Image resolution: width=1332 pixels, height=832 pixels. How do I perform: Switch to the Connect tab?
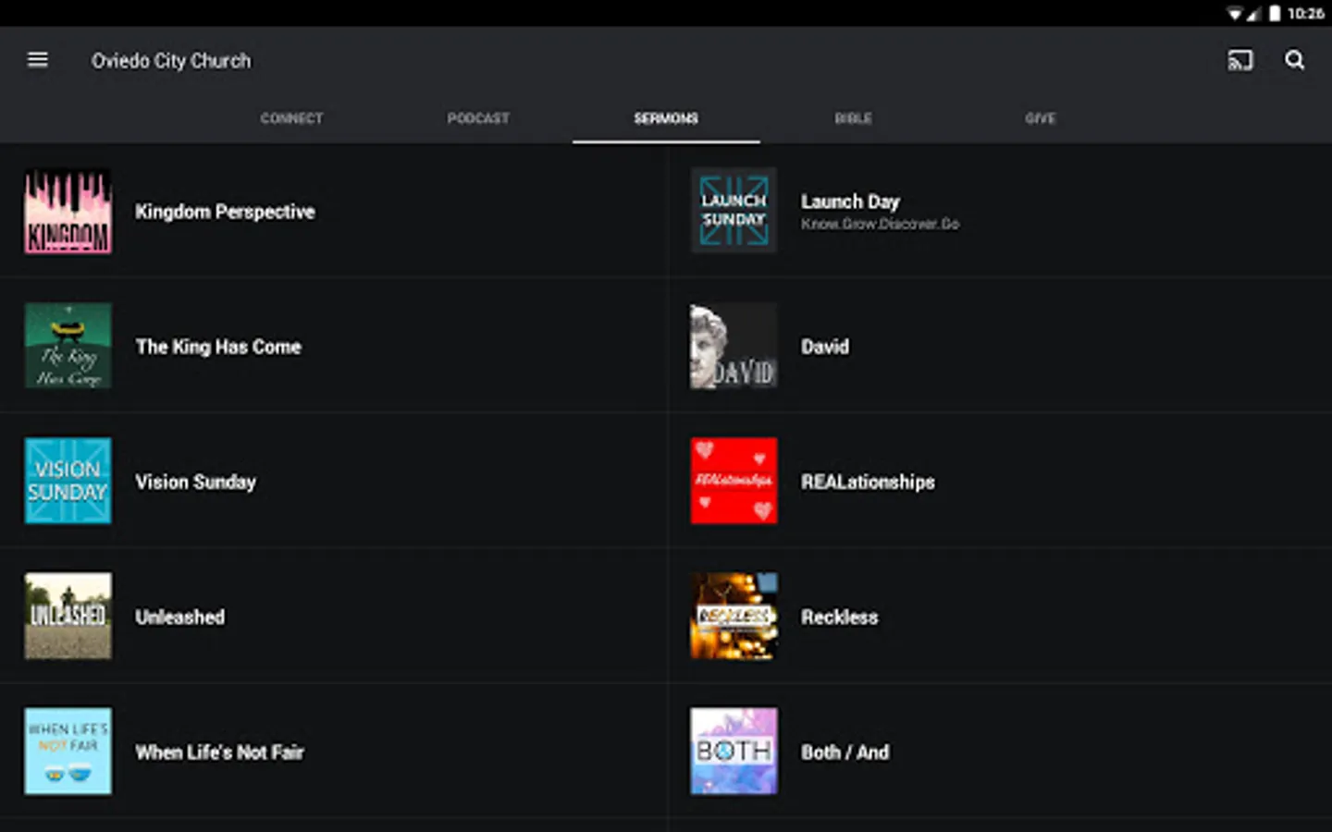pos(291,118)
